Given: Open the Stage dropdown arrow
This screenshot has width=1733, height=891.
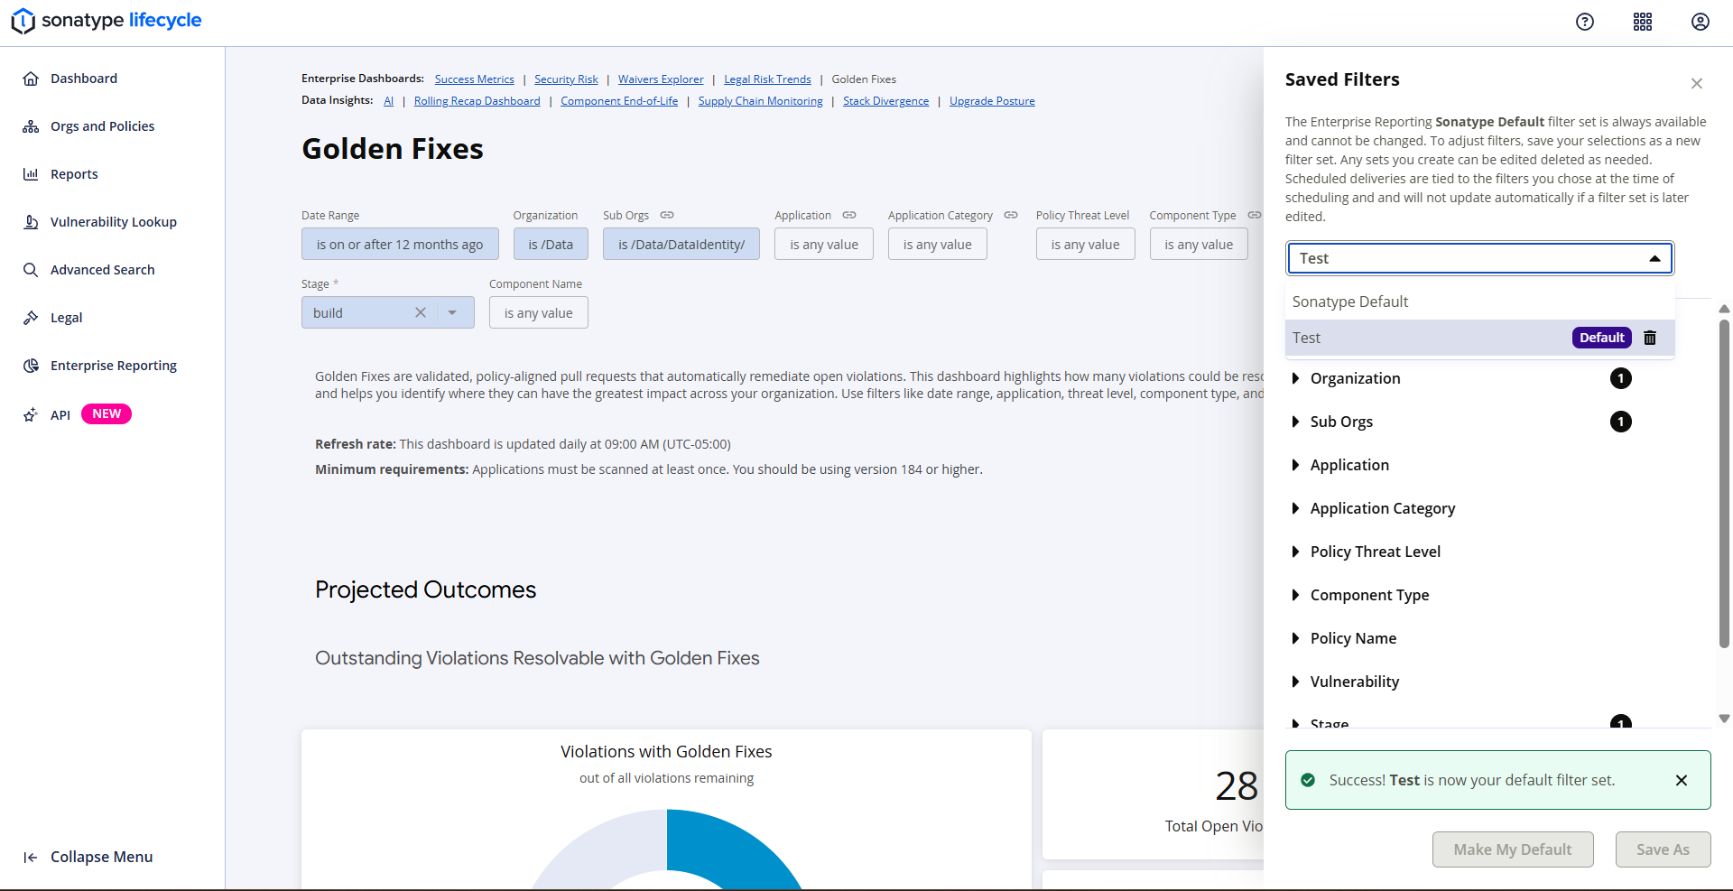Looking at the screenshot, I should click(x=452, y=312).
